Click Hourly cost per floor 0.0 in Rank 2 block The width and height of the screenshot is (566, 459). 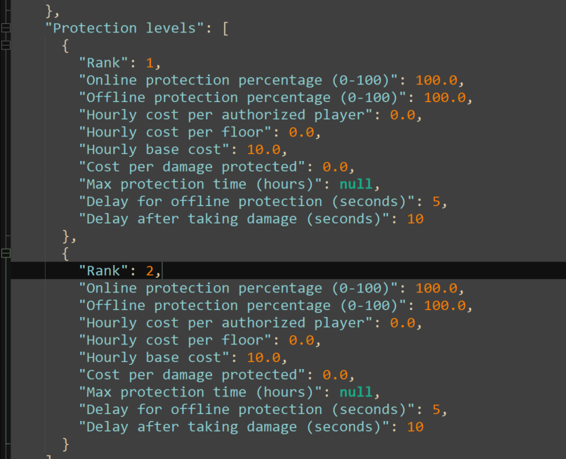[x=301, y=340]
